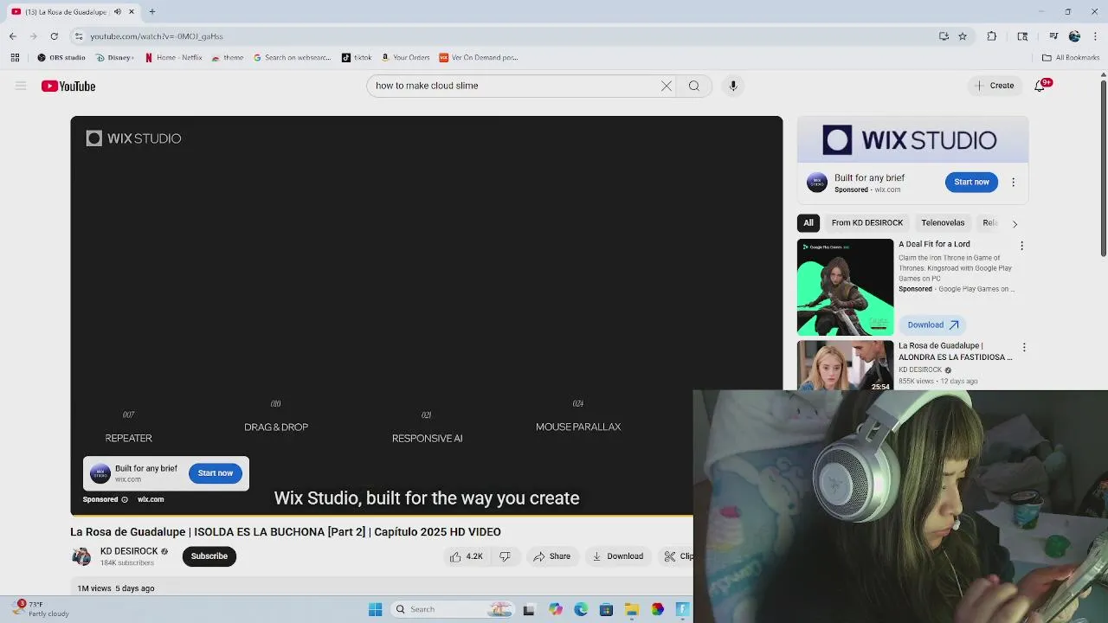
Task: Open the A Deal Fit for a Lord thumbnail
Action: click(845, 287)
